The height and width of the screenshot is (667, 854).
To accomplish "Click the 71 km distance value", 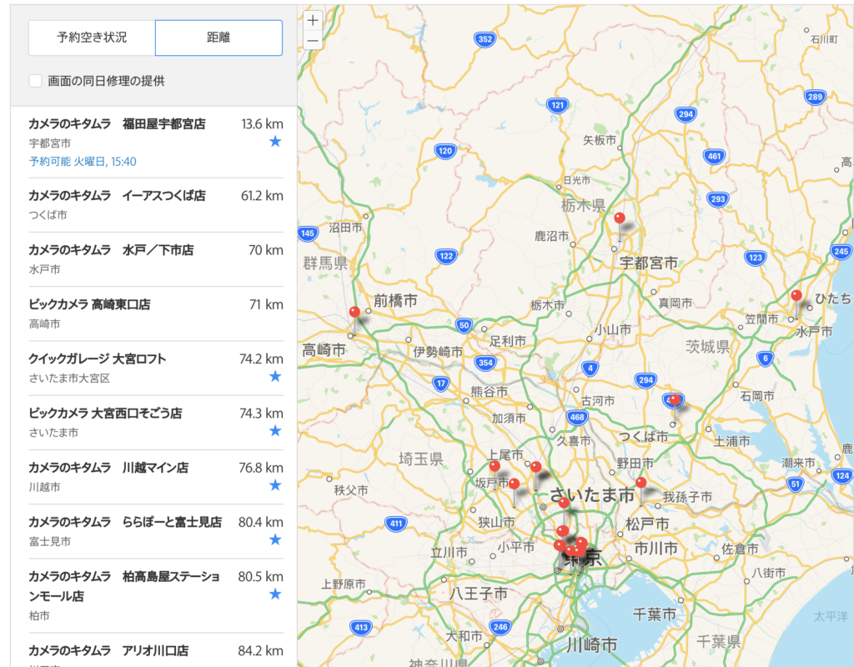I will click(266, 305).
